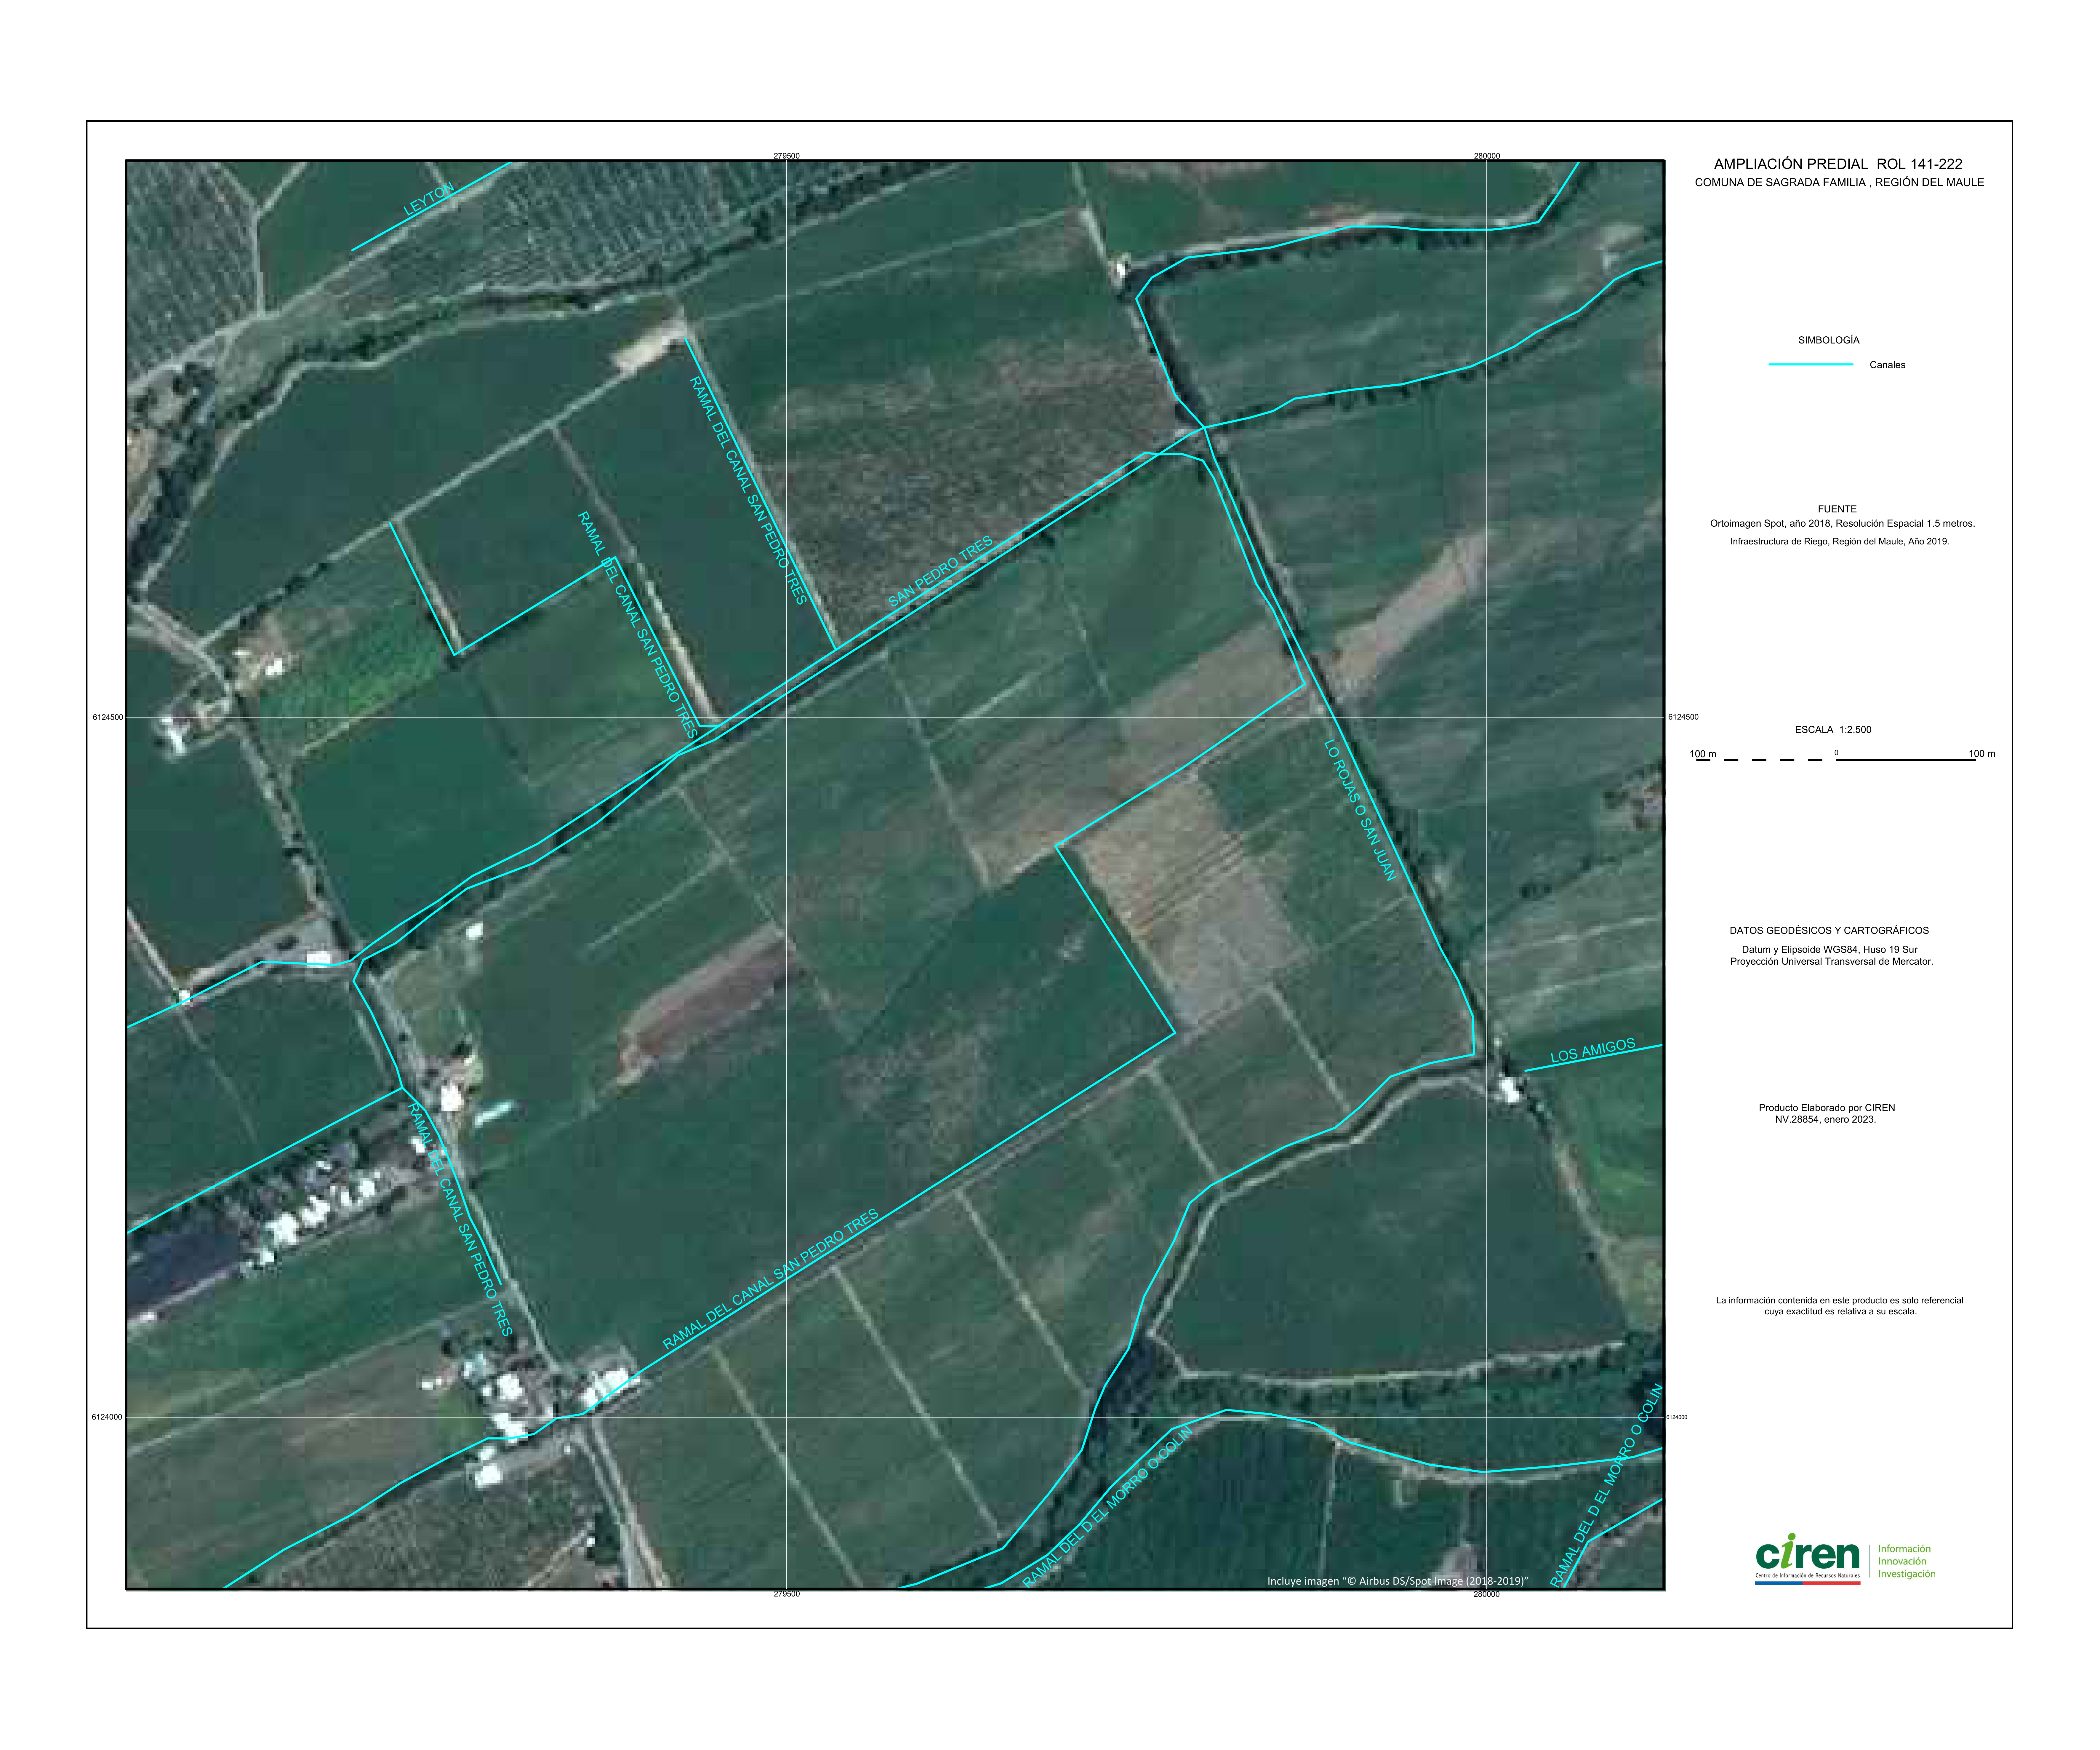This screenshot has width=2100, height=1750.
Task: Click the "FUENTE" heading
Action: tap(1837, 509)
